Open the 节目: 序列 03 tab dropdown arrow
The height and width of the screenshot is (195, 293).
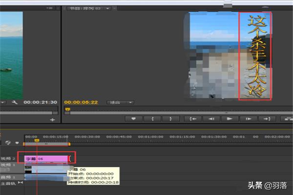point(107,8)
